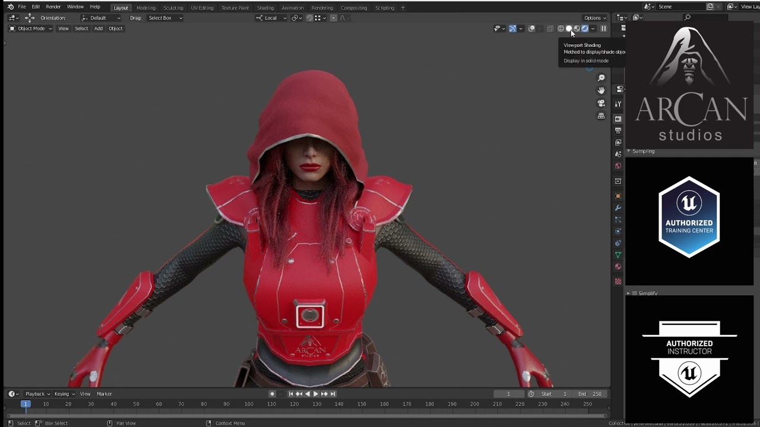Open the File menu
The width and height of the screenshot is (760, 427).
point(21,7)
